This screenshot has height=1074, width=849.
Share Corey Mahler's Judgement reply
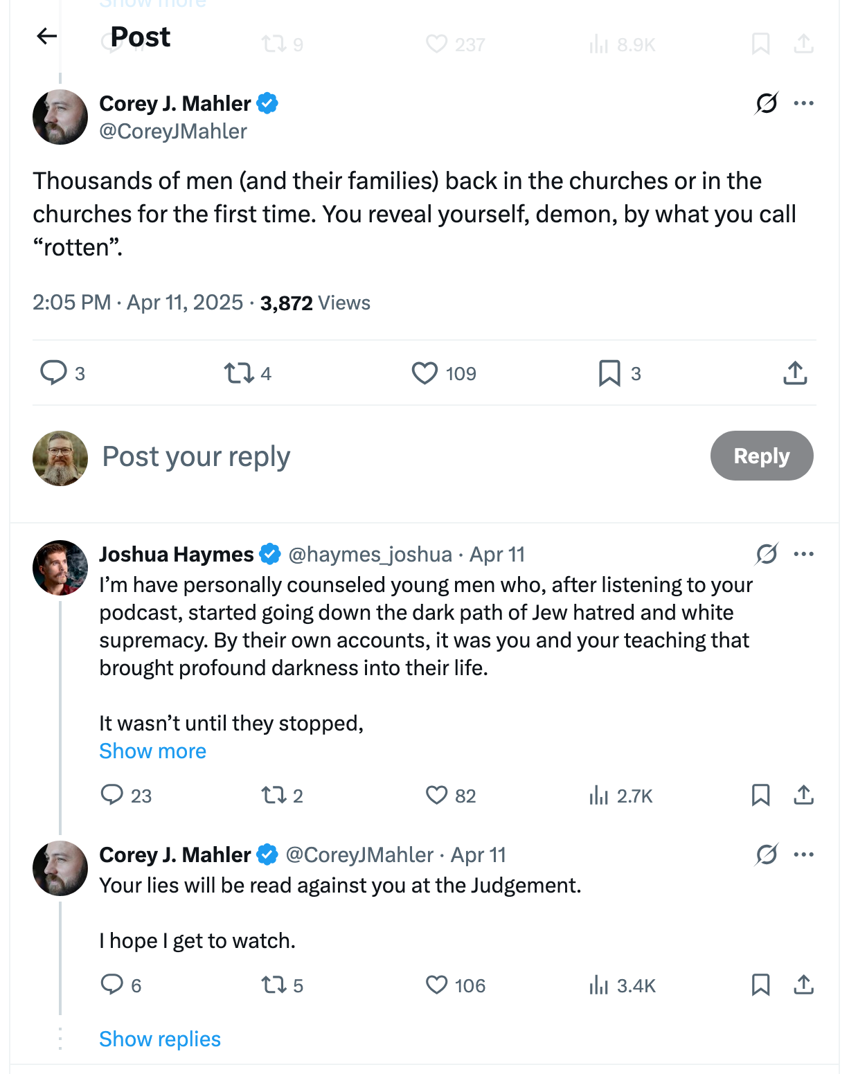803,985
